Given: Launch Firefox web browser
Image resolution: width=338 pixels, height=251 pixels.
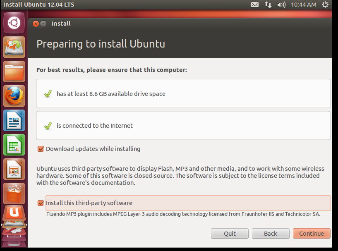Looking at the screenshot, I should 14,96.
